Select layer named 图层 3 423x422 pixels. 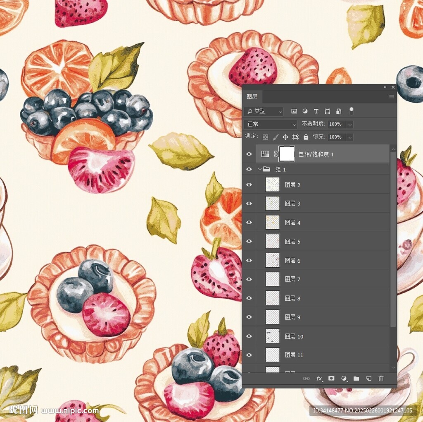(x=292, y=204)
